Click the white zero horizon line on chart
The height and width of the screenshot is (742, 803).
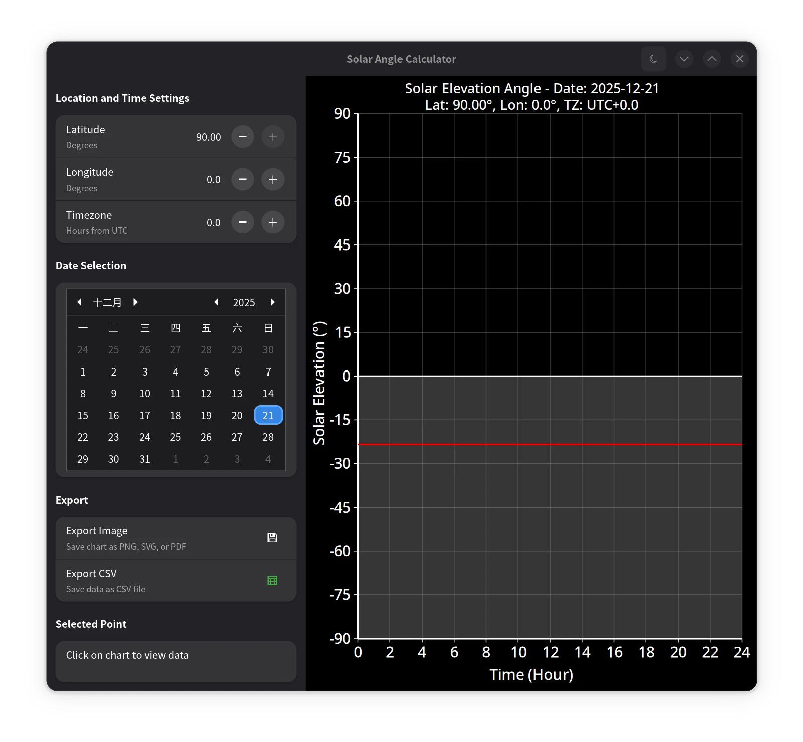(550, 376)
